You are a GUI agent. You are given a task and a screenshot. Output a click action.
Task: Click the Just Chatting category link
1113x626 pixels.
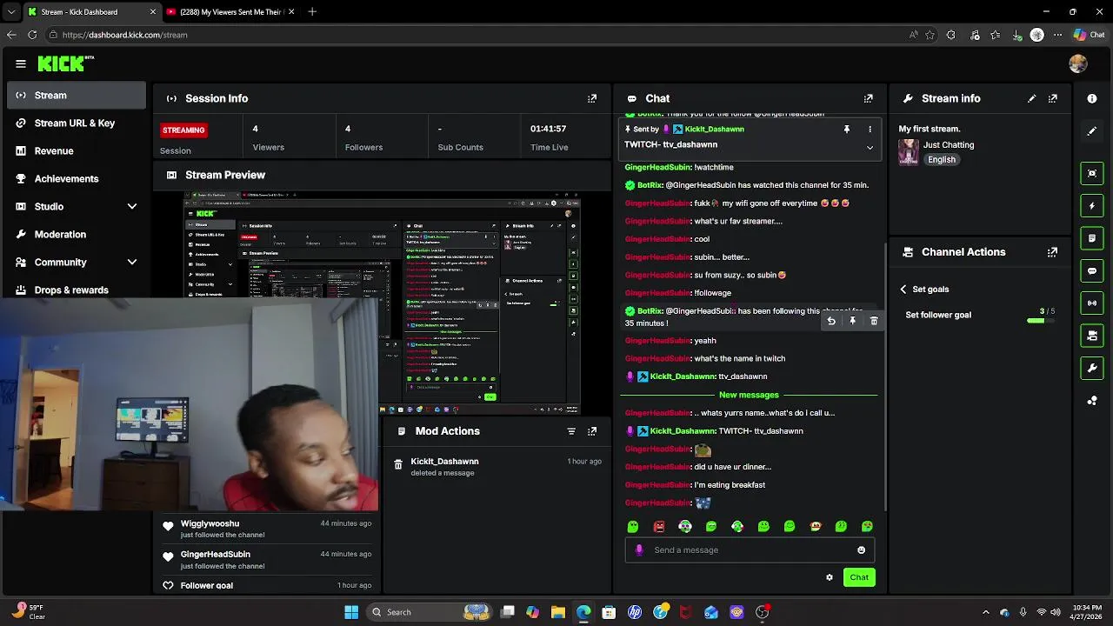coord(949,145)
